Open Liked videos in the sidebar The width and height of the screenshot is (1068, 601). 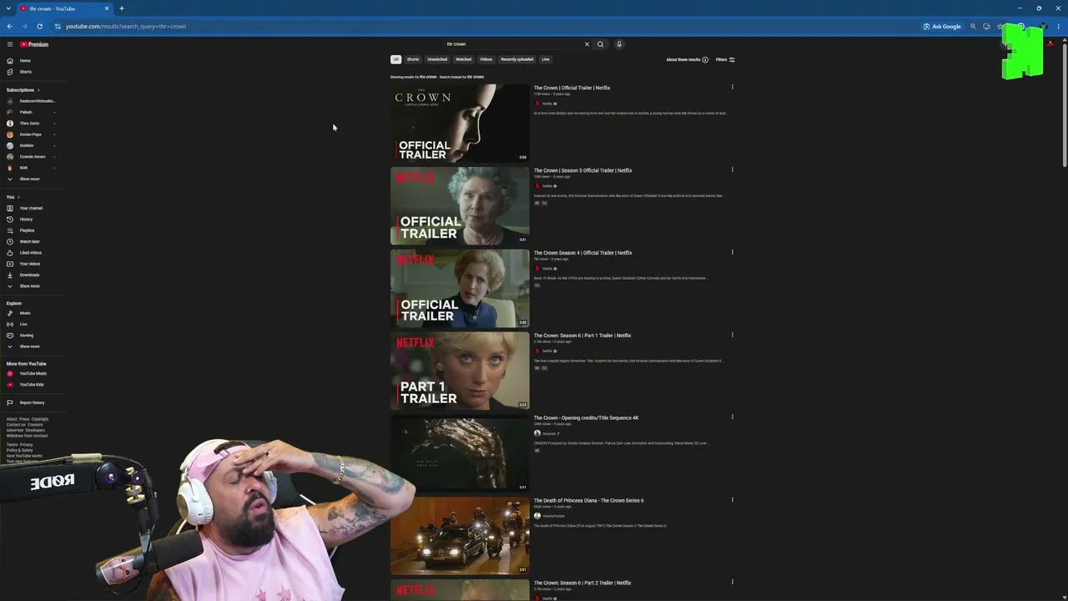pyautogui.click(x=30, y=253)
